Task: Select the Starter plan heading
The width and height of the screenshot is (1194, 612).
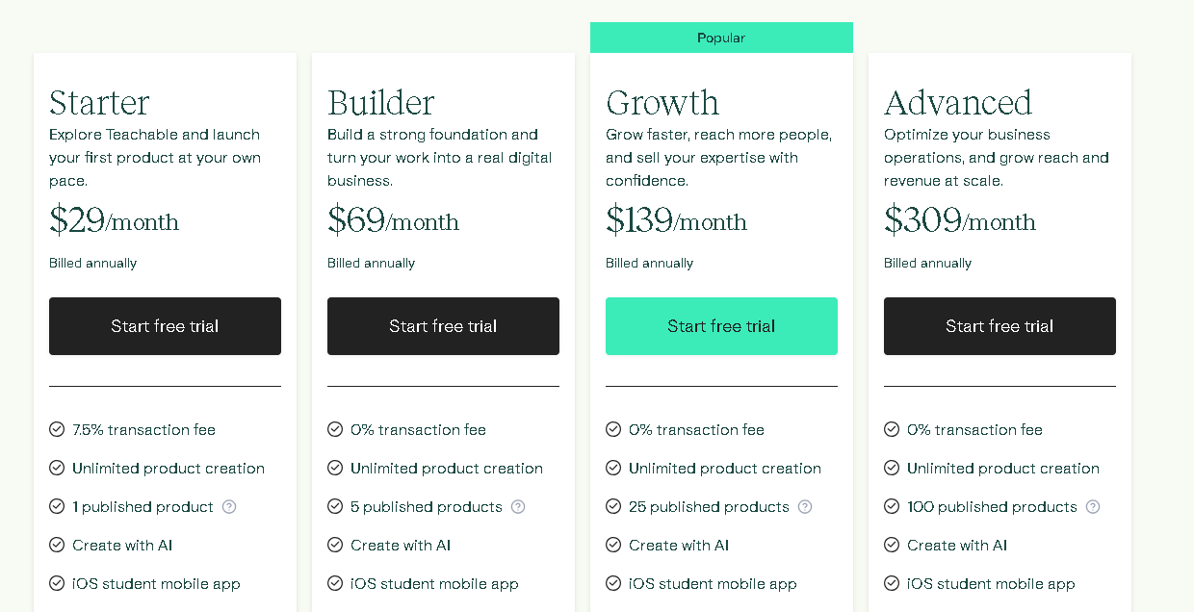Action: 100,102
